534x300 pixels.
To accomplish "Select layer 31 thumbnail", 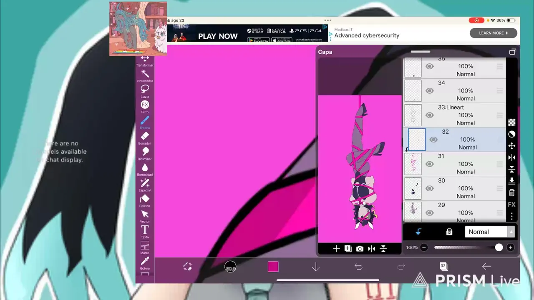I will click(x=413, y=164).
